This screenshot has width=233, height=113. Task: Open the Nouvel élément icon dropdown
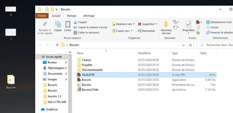[176, 22]
